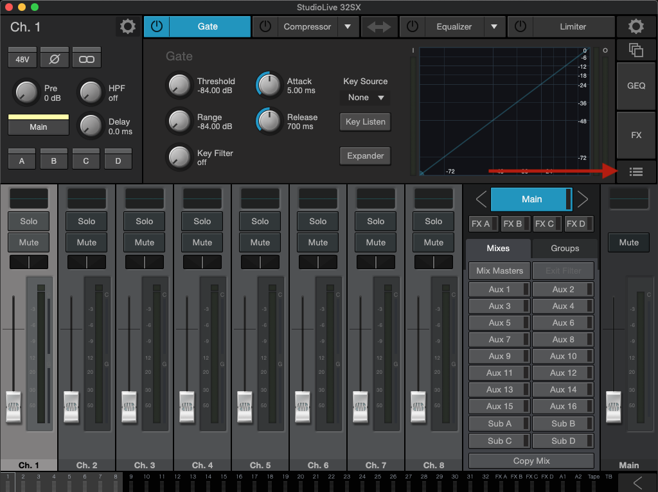Open Ch. 1 channel settings gear
Screen dimensions: 658x492
[x=128, y=26]
